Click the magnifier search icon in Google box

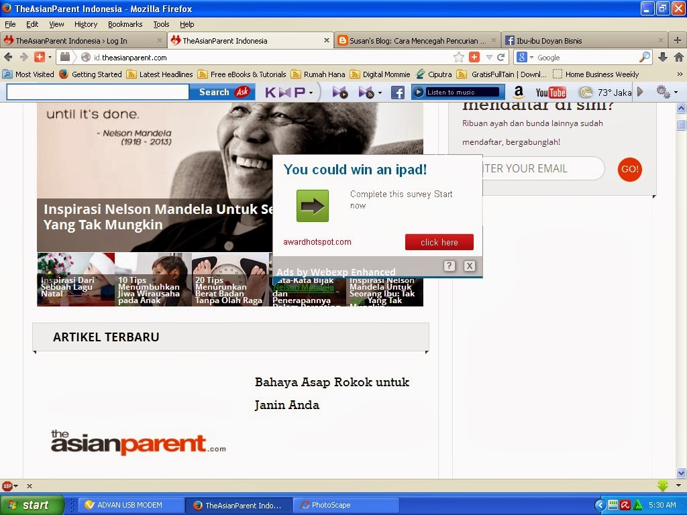click(x=645, y=57)
